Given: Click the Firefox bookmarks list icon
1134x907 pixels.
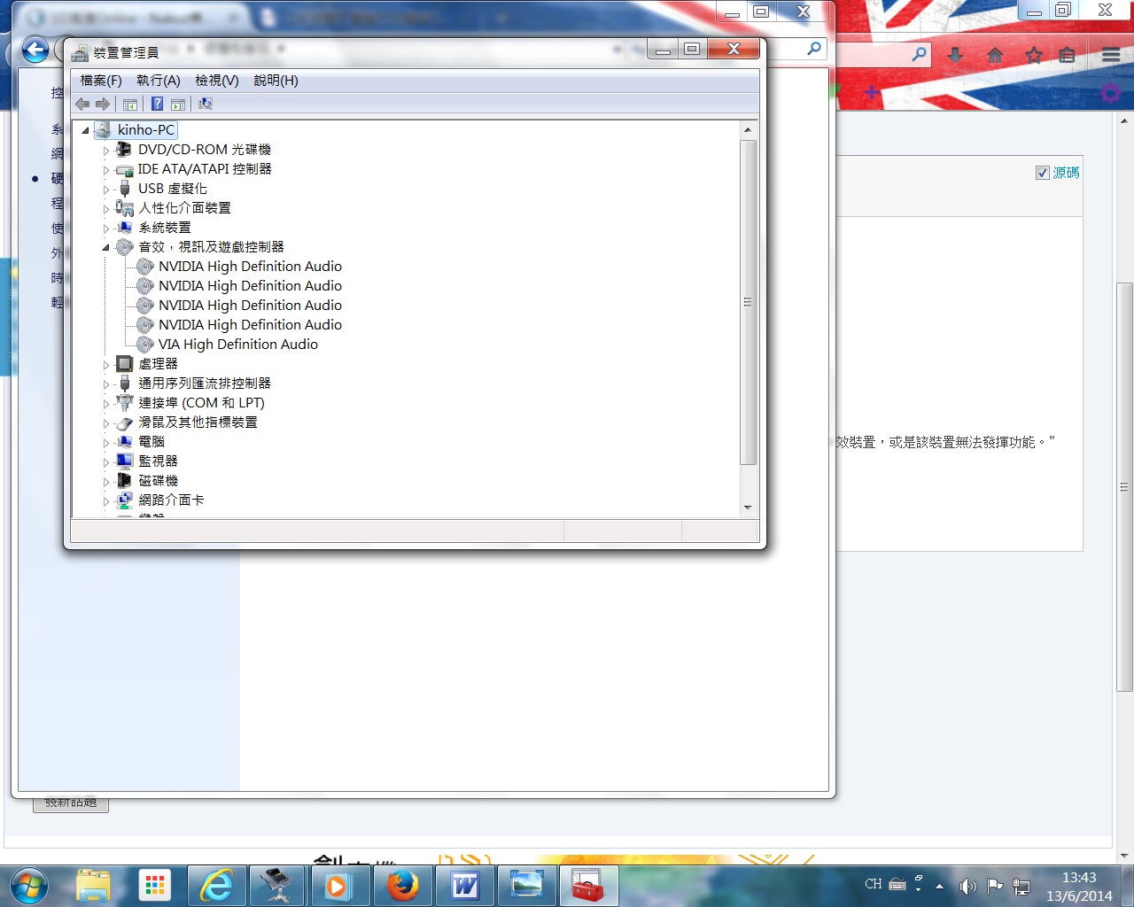Looking at the screenshot, I should point(1068,55).
